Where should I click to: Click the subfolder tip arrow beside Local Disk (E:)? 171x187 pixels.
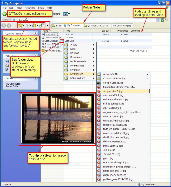pos(62,41)
